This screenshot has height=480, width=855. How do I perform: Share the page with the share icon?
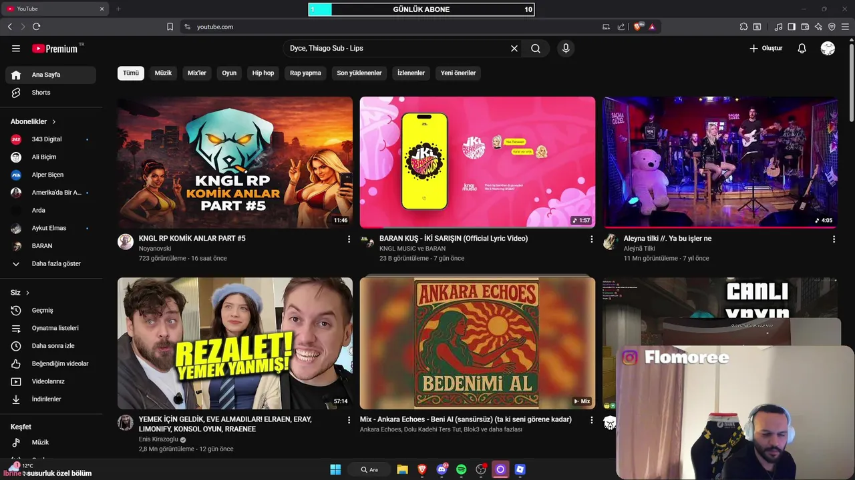tap(621, 27)
